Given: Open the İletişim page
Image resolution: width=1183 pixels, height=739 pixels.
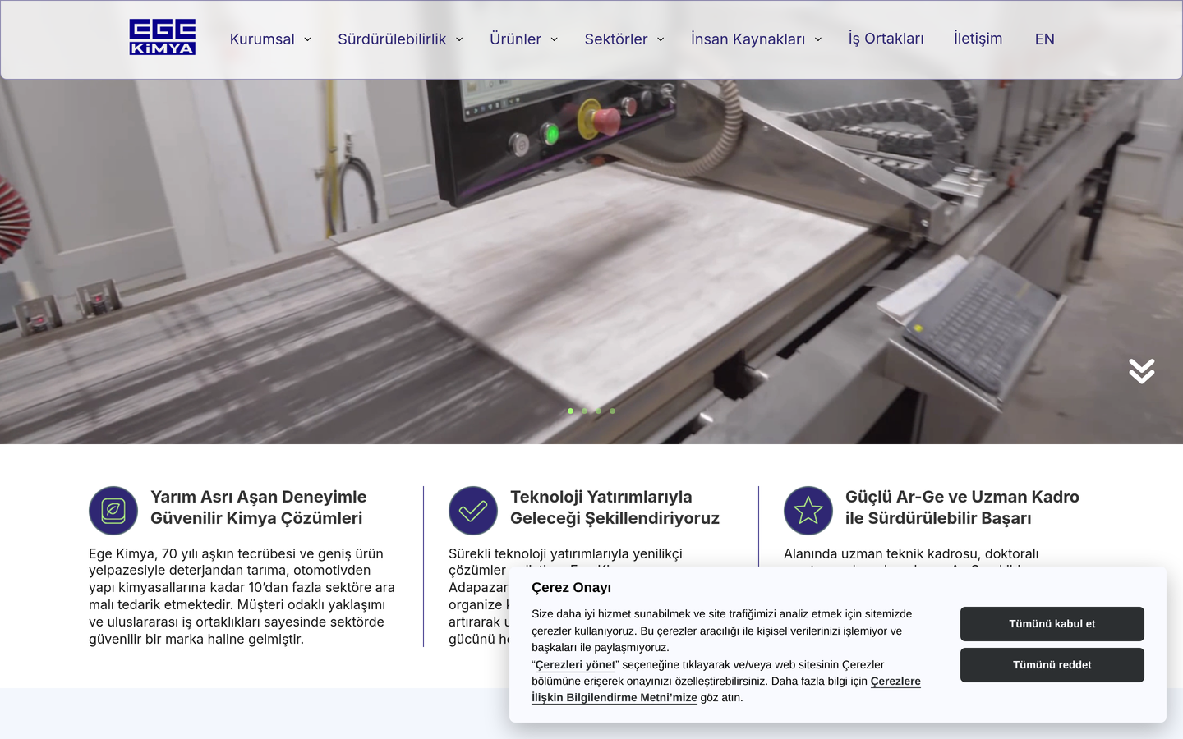Looking at the screenshot, I should [978, 39].
